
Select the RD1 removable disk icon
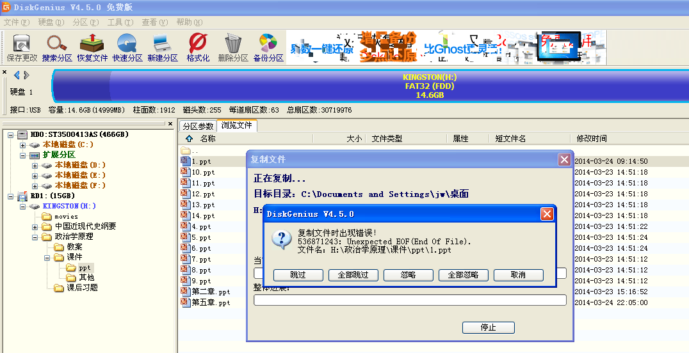tap(22, 196)
